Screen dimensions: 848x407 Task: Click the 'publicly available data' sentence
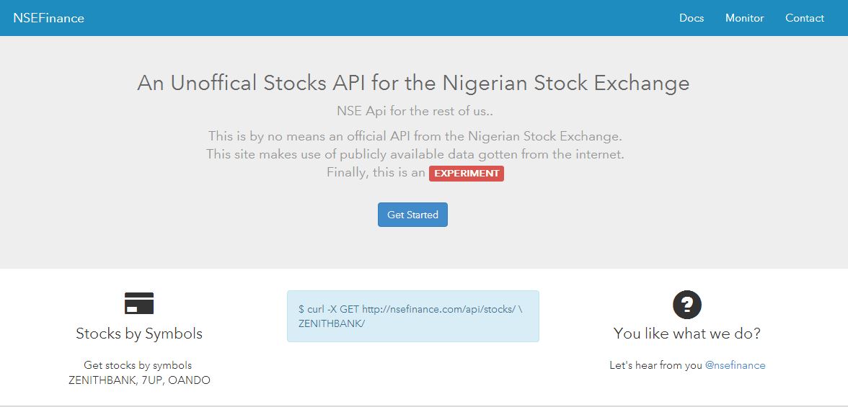coord(415,154)
